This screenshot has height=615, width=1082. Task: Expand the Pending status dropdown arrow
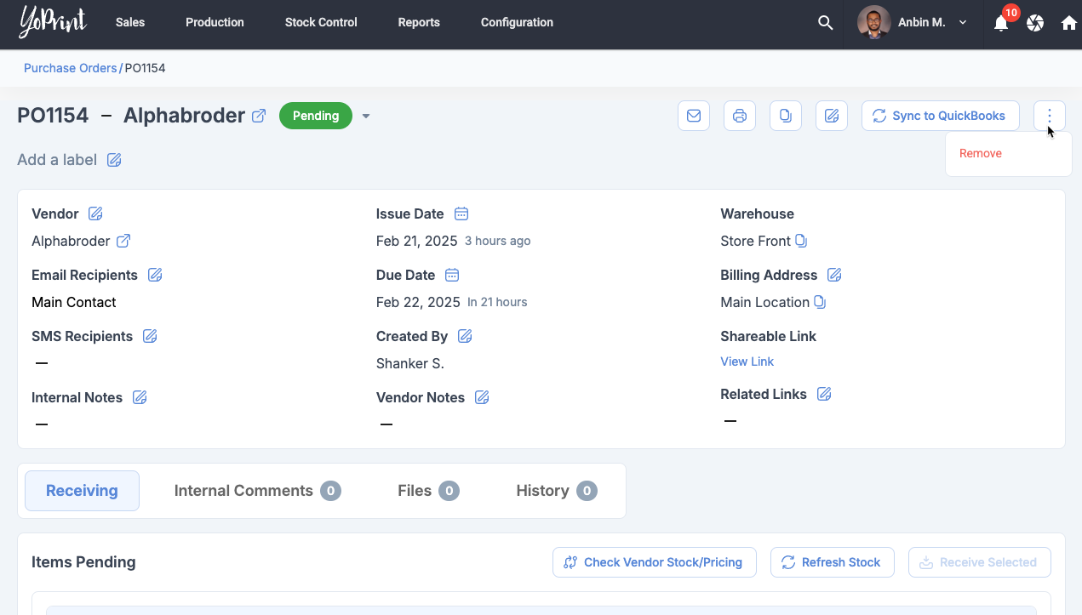tap(366, 117)
